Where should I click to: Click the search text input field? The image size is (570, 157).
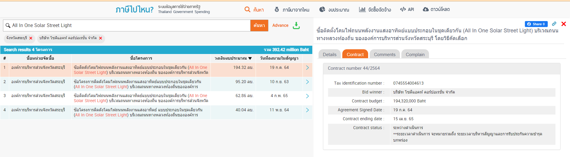(x=131, y=26)
